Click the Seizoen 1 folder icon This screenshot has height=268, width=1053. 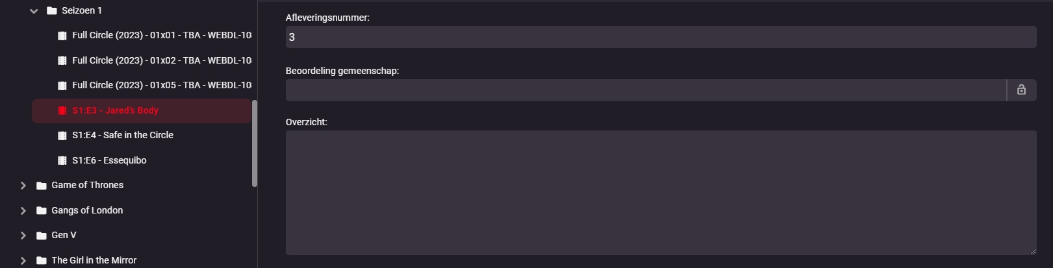[x=52, y=11]
